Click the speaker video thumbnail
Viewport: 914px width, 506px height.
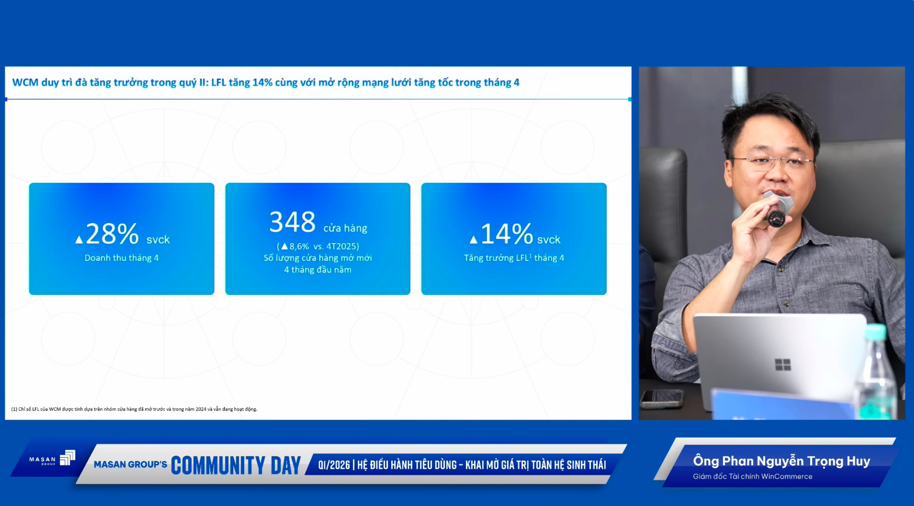772,243
